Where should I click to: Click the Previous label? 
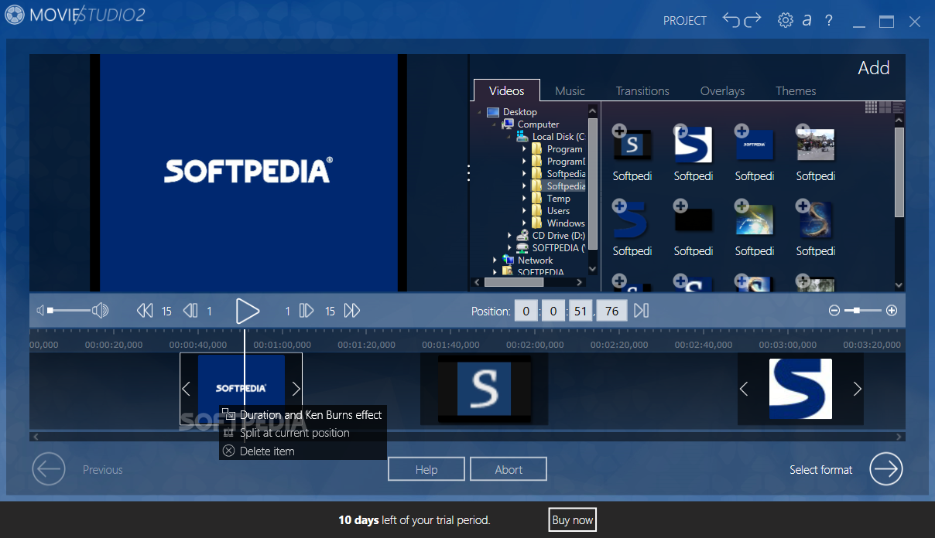click(103, 470)
